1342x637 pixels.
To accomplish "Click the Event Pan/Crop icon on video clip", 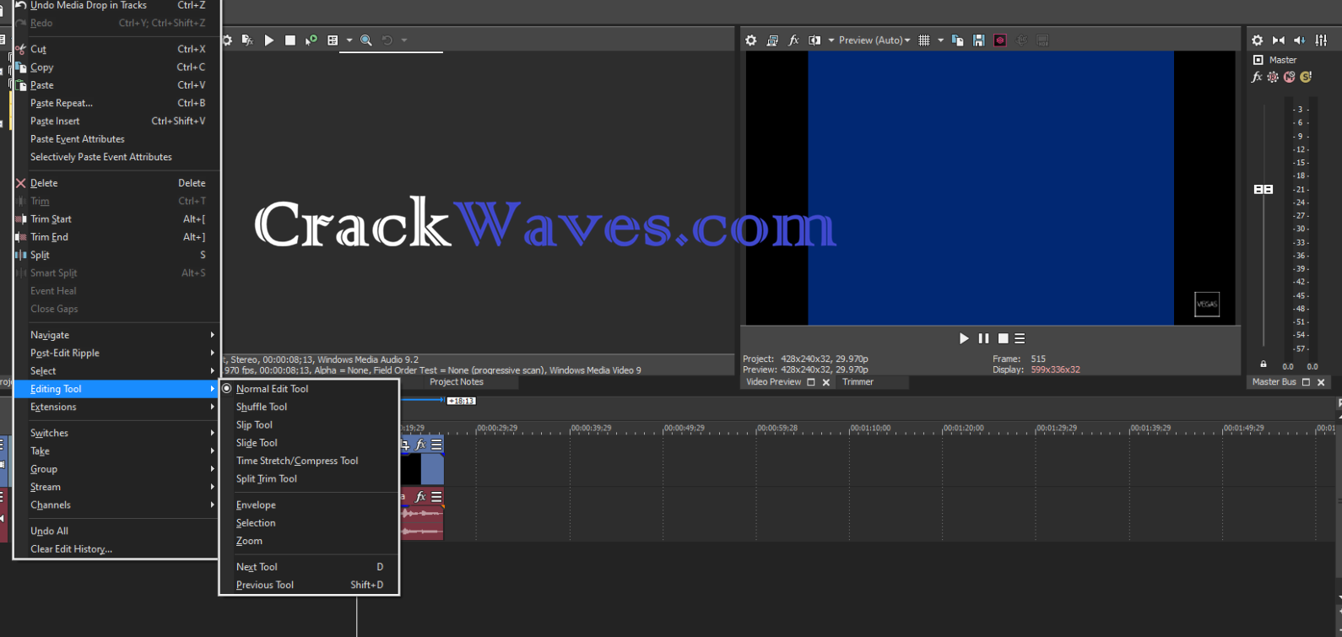I will (x=405, y=445).
